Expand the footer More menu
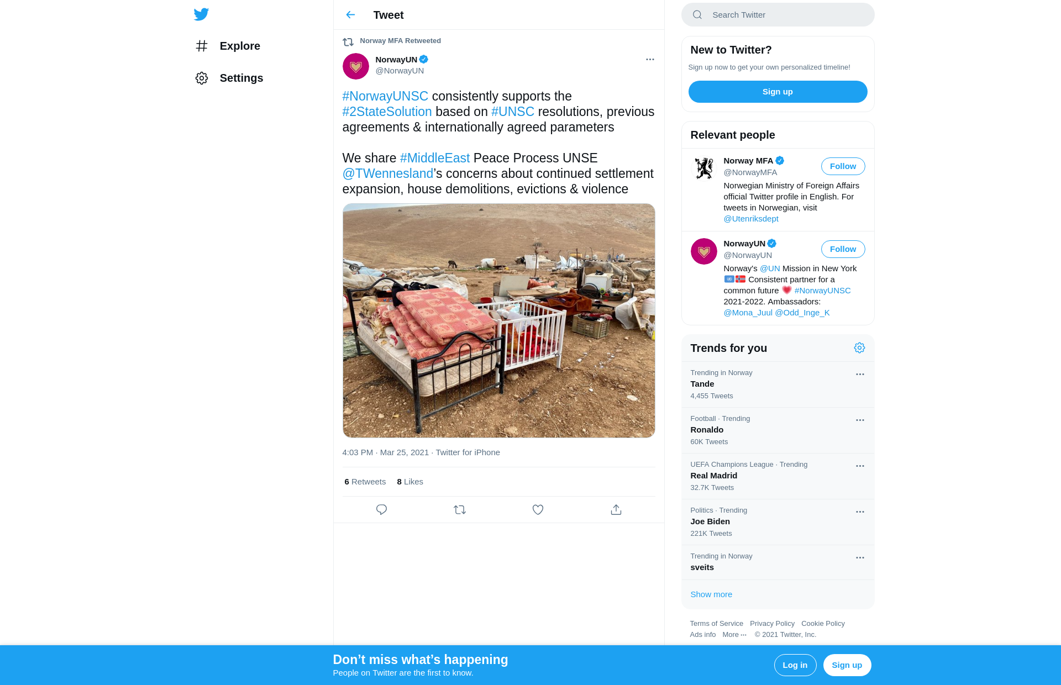 point(734,635)
